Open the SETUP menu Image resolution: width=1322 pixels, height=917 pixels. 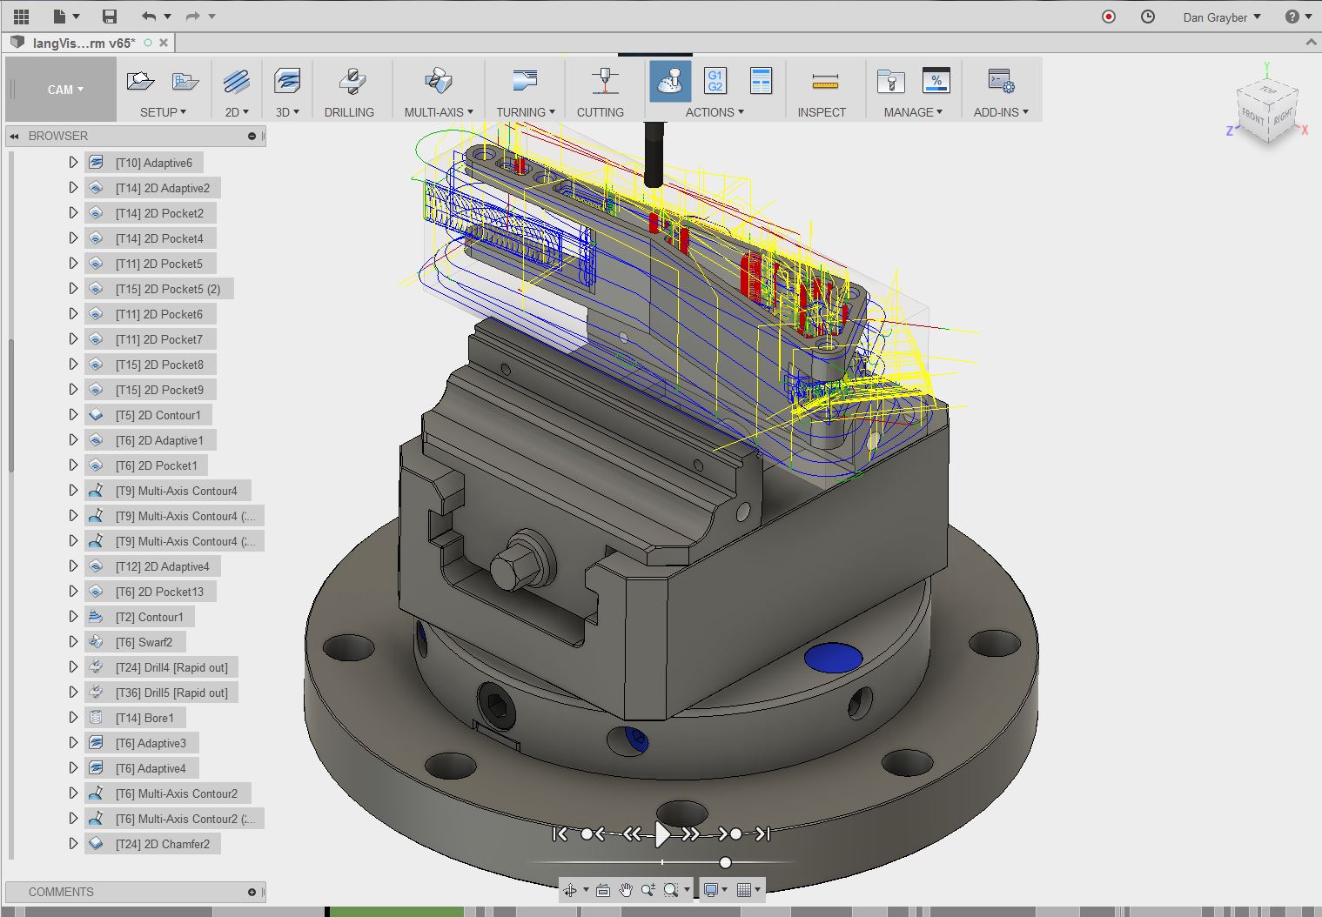pos(163,112)
